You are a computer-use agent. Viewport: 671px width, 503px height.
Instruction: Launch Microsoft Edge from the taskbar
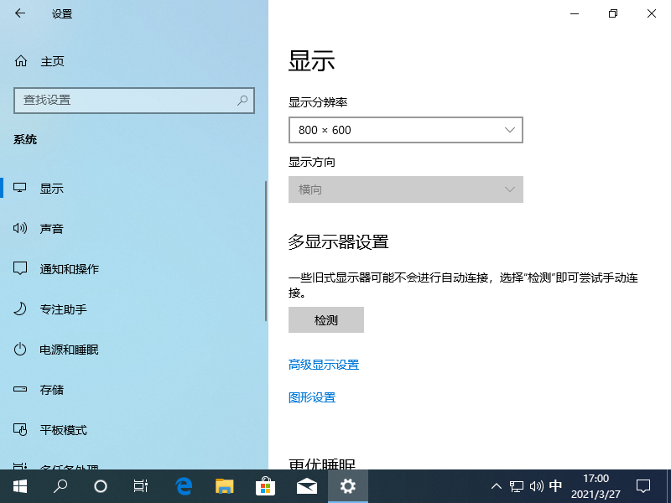pos(183,485)
